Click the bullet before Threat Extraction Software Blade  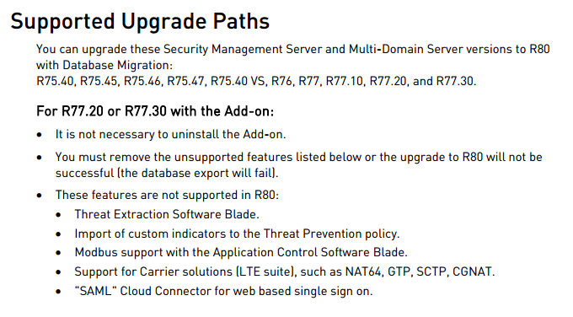tap(58, 215)
